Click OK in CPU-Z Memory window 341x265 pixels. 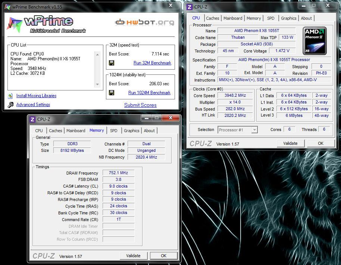(x=163, y=256)
